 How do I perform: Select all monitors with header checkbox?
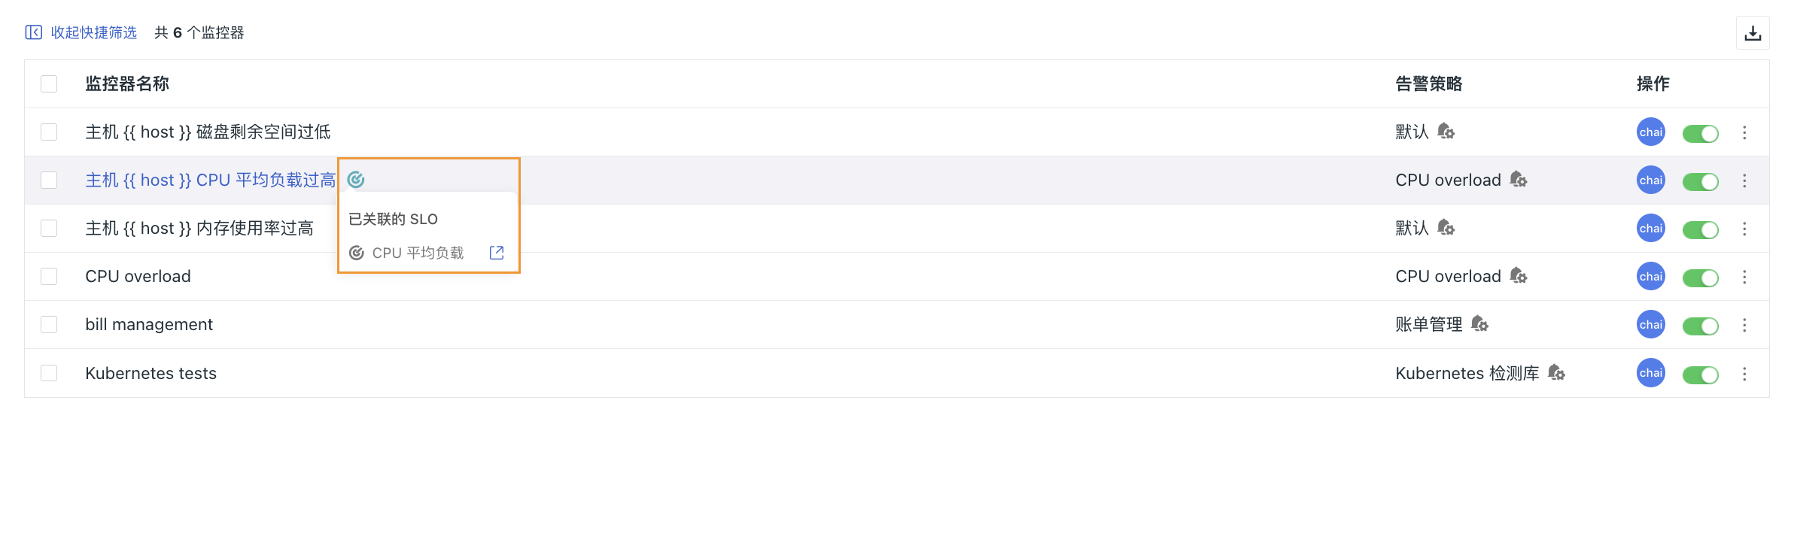point(49,83)
